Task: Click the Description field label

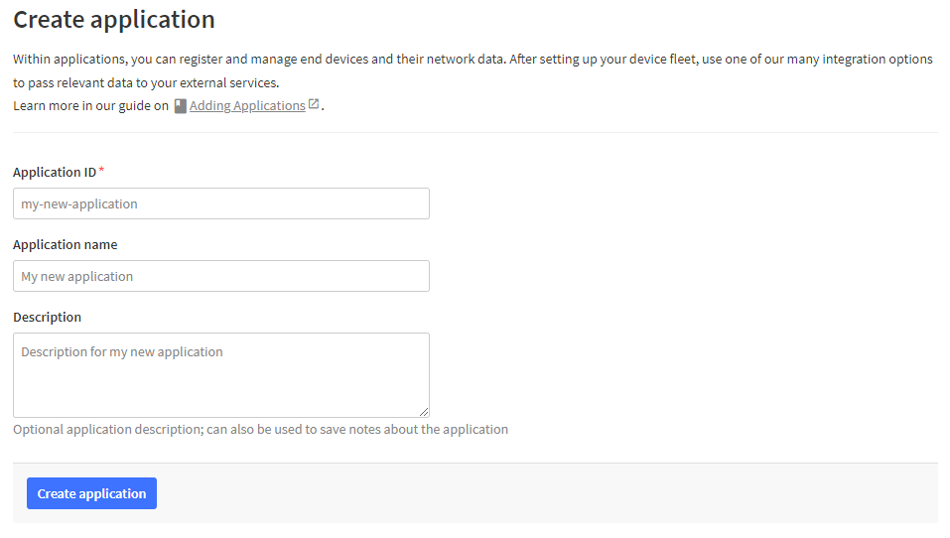Action: tap(48, 318)
